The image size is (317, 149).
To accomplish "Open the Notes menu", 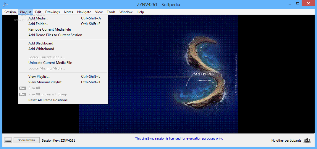I will [69, 12].
